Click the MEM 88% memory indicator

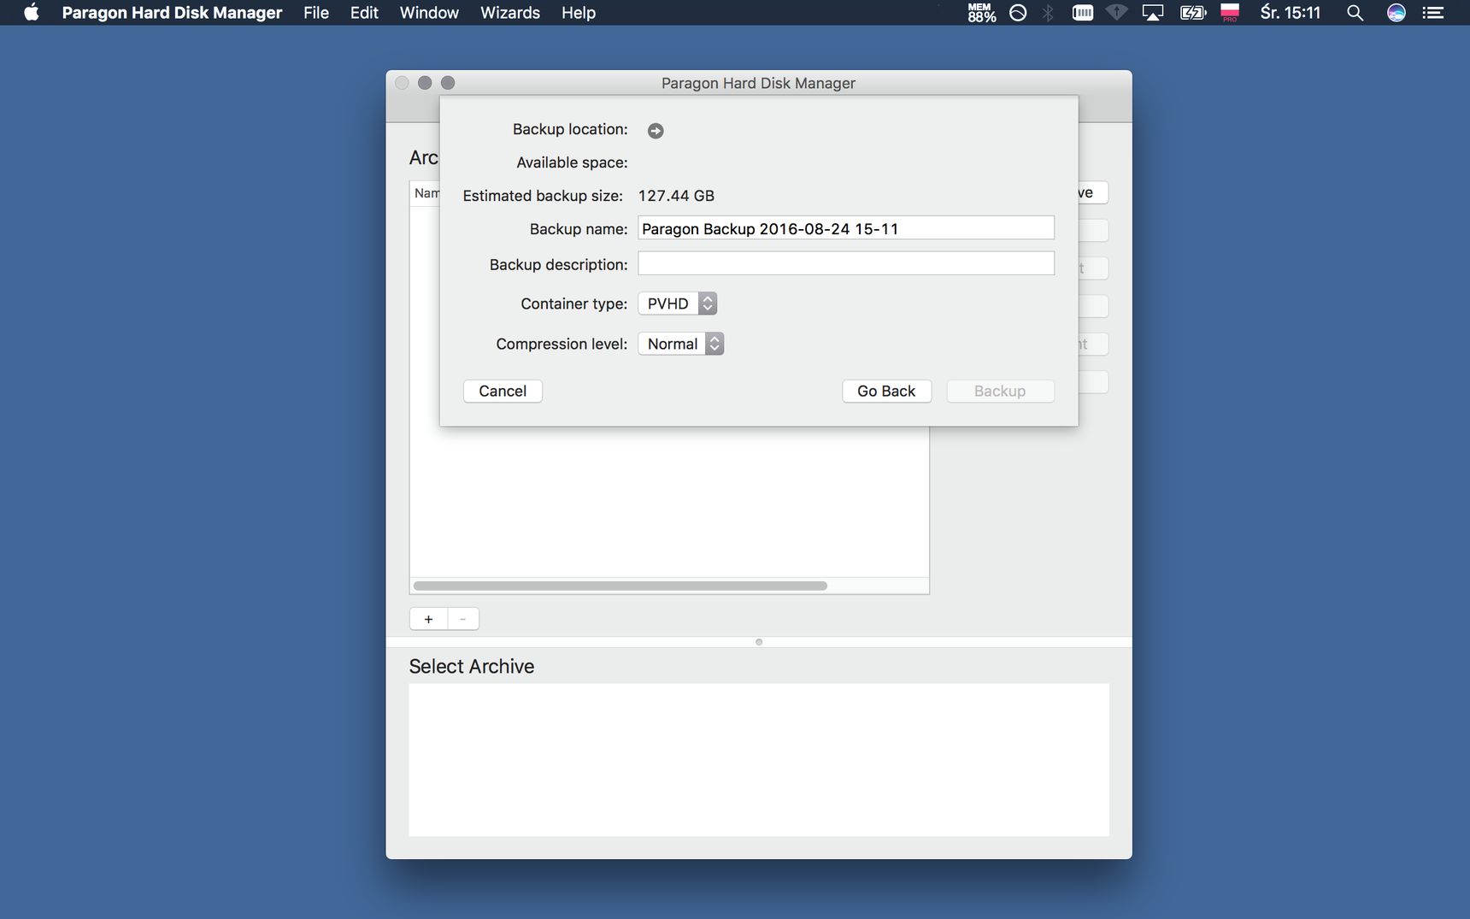pos(981,13)
